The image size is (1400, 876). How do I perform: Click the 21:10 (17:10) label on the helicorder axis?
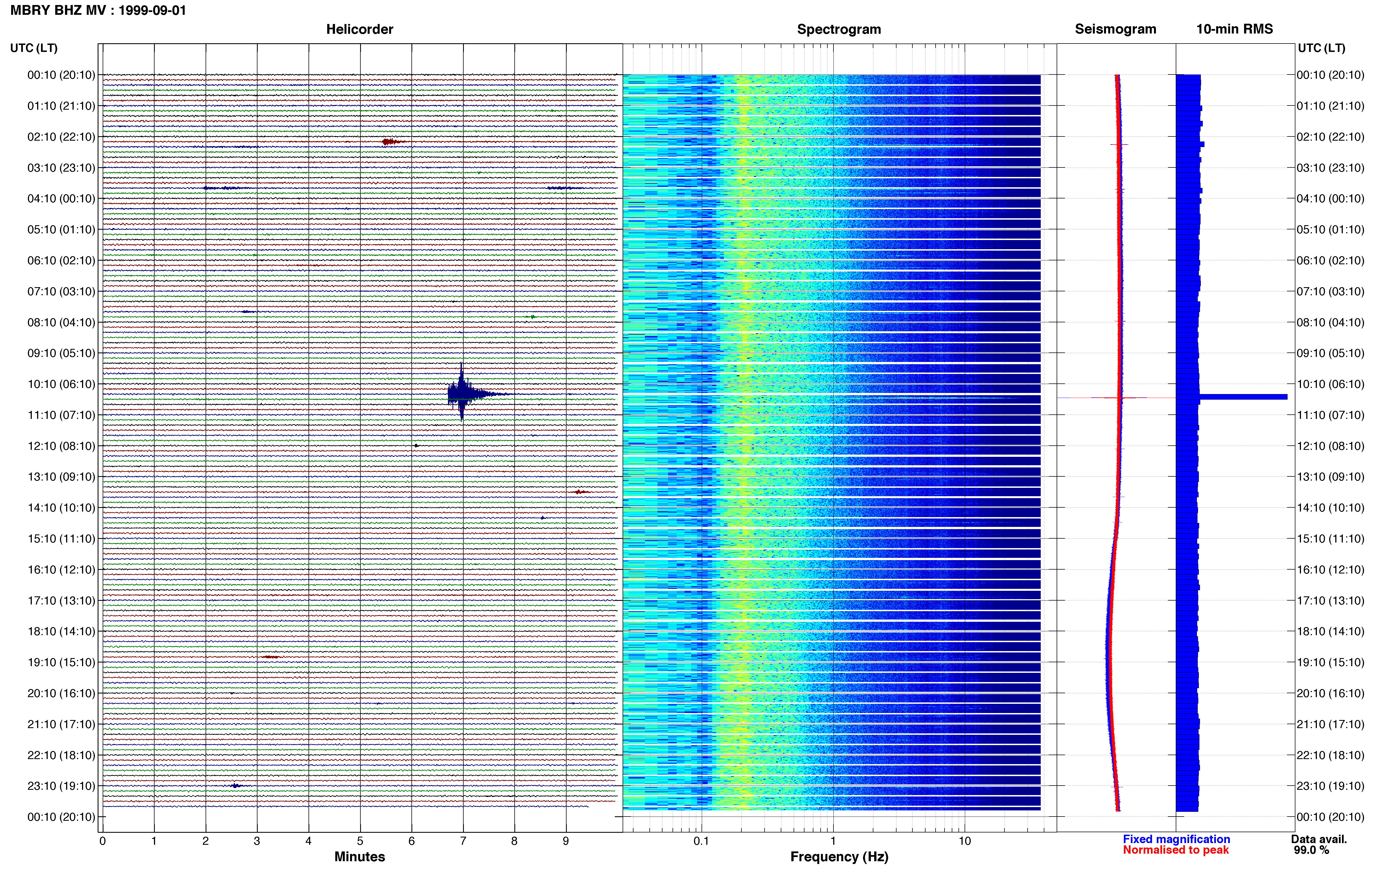61,724
